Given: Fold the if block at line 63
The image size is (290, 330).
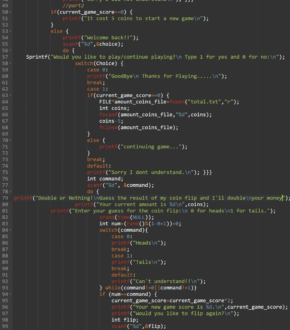Looking at the screenshot, I should click(11, 95).
